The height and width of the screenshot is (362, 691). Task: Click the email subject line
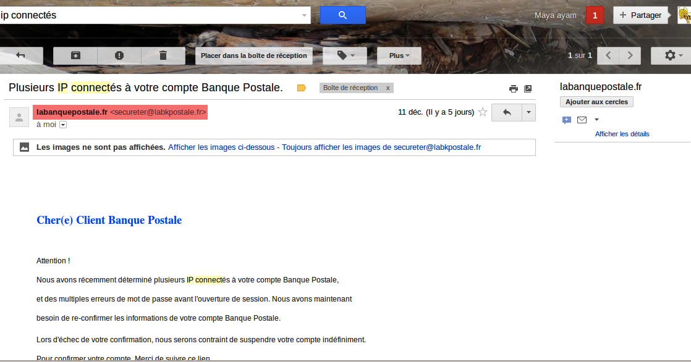coord(145,88)
